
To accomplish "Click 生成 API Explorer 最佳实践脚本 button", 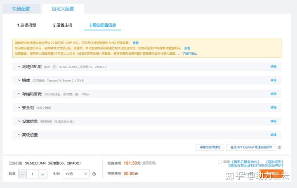I will pyautogui.click(x=251, y=147).
